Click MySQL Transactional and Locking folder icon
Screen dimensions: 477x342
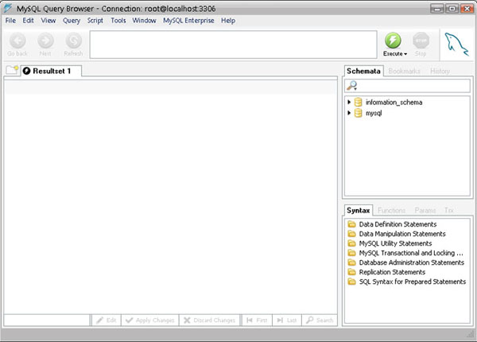click(351, 253)
